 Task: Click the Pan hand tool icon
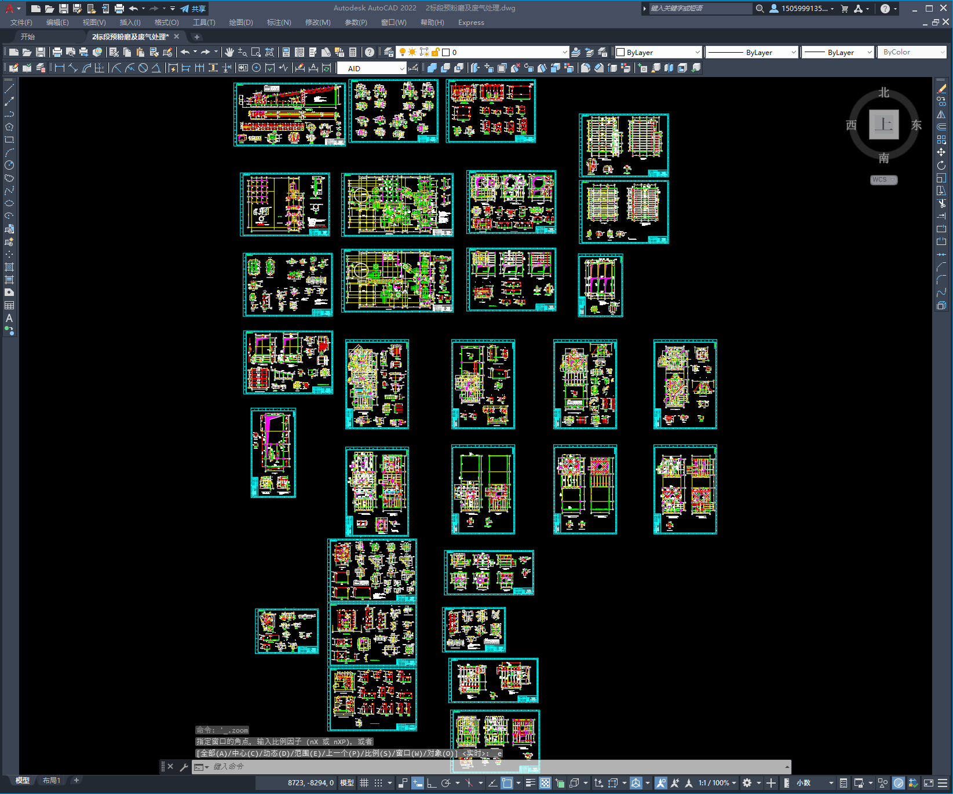(229, 52)
